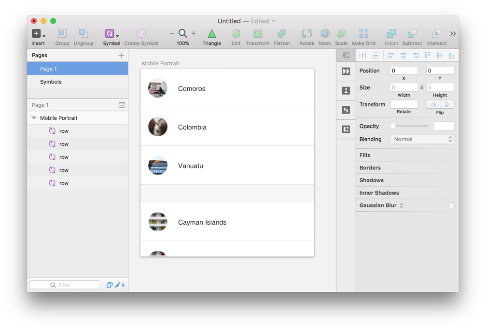Click the Subtract boolean icon
486x331 pixels.
coord(412,33)
